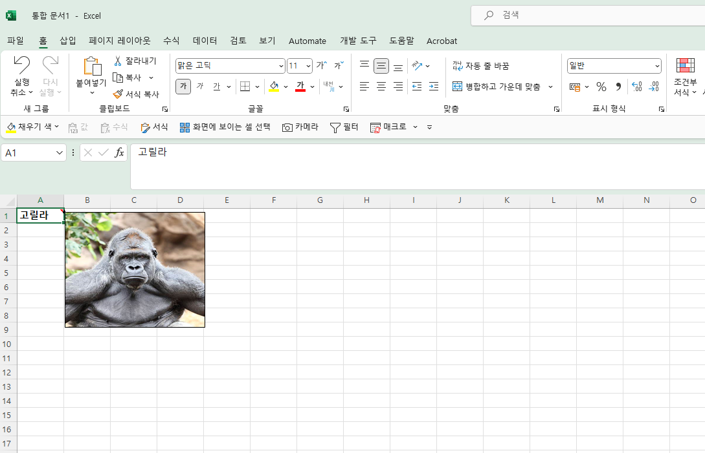Align text to top
The image size is (705, 453).
point(364,65)
